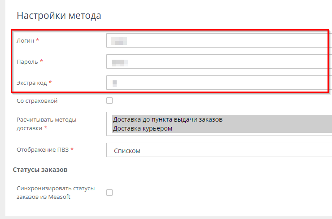Toggle Синхронизировать статусы заказов из Measoft checkbox
332x219 pixels.
tap(109, 193)
